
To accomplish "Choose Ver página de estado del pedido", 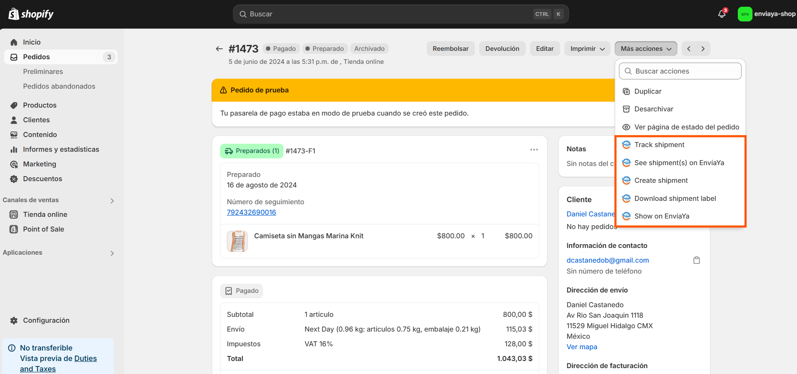I will pos(680,127).
